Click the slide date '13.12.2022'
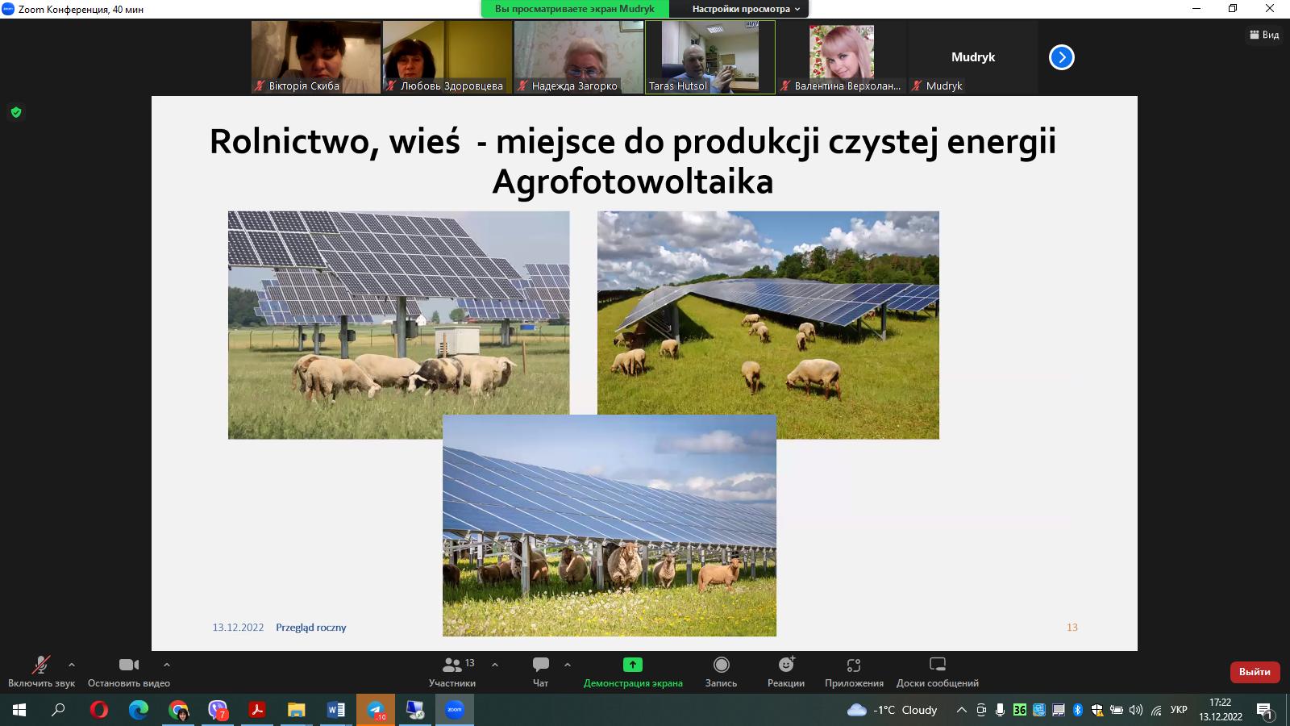The image size is (1290, 726). (x=238, y=628)
